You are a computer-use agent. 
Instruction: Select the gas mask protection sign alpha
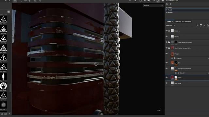click(3, 86)
